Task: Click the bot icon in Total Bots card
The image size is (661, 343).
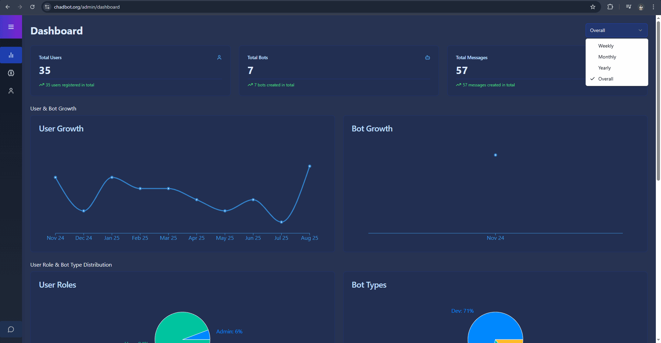Action: click(x=428, y=57)
